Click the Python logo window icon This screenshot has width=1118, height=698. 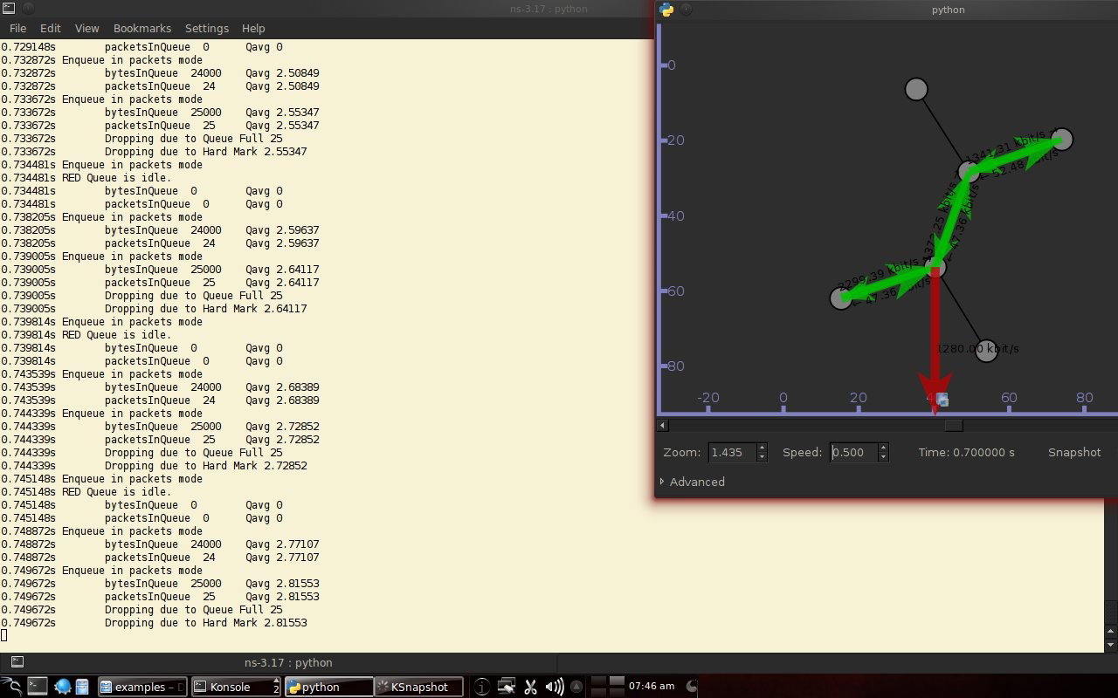tap(667, 10)
